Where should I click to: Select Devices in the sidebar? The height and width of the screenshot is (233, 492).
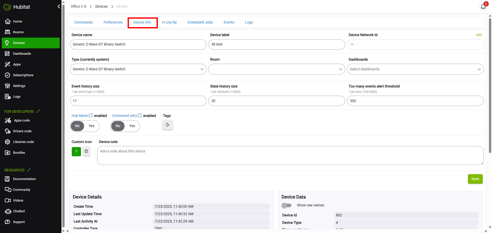click(30, 43)
